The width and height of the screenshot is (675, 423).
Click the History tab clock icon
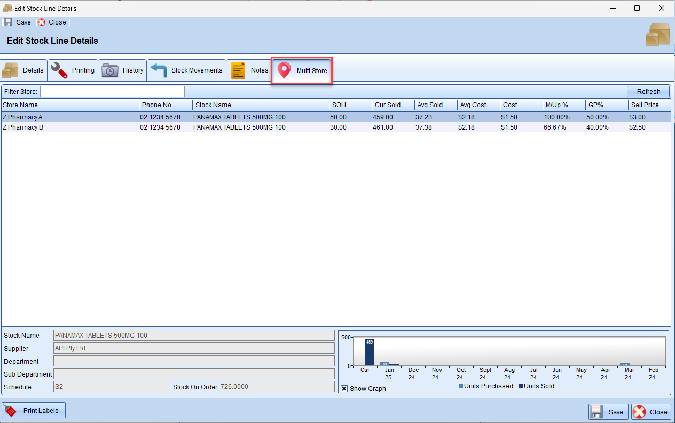tap(110, 70)
